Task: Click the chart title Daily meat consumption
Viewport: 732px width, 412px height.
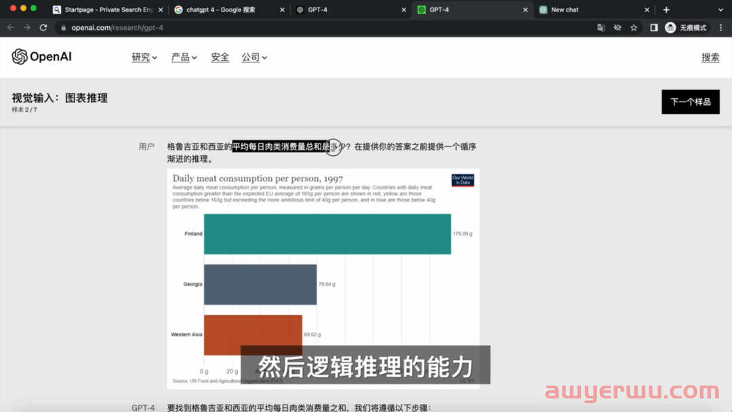Action: point(258,178)
